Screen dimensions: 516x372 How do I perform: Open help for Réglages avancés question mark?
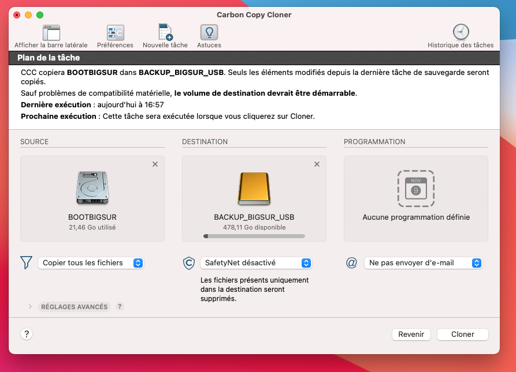point(120,307)
